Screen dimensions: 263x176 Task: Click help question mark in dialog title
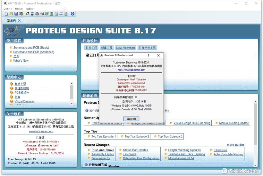[x=148, y=56]
